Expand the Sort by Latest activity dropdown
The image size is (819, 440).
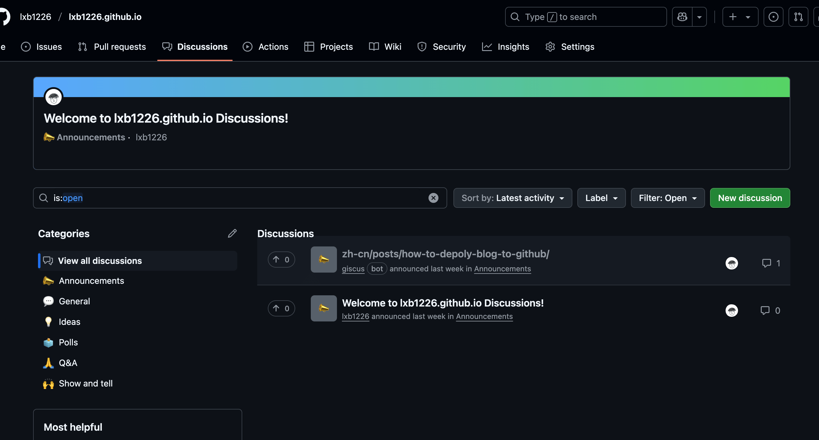click(x=513, y=198)
